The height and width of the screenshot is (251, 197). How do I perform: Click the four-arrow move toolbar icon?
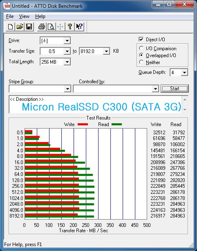[60, 27]
